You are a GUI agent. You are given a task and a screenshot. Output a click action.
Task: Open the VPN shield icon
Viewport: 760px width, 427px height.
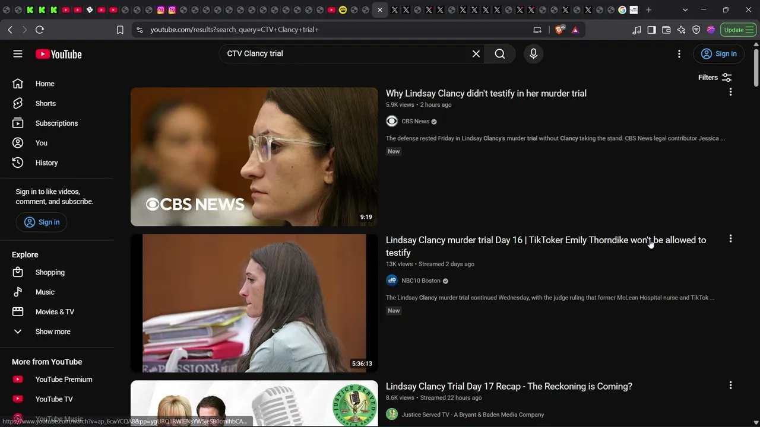pyautogui.click(x=696, y=30)
